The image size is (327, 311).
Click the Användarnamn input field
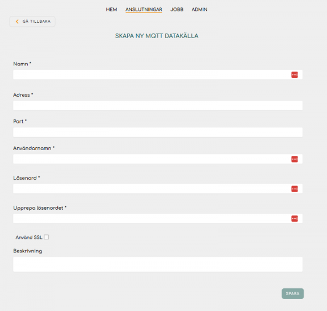tap(158, 159)
